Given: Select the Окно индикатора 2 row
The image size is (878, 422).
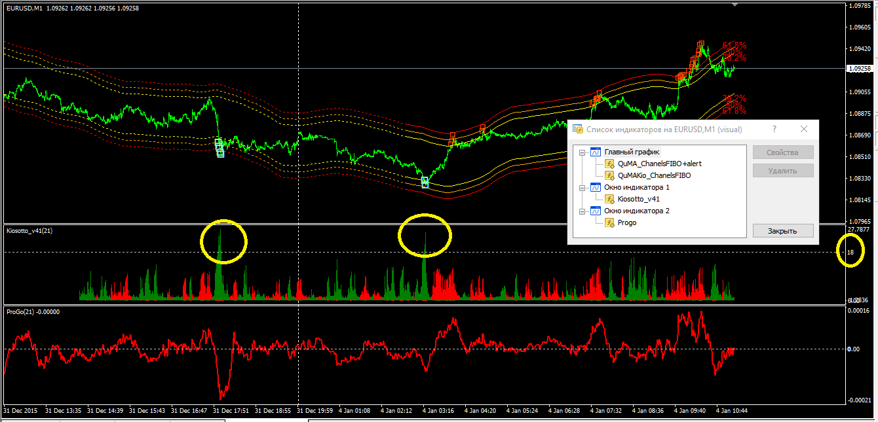Looking at the screenshot, I should point(636,211).
